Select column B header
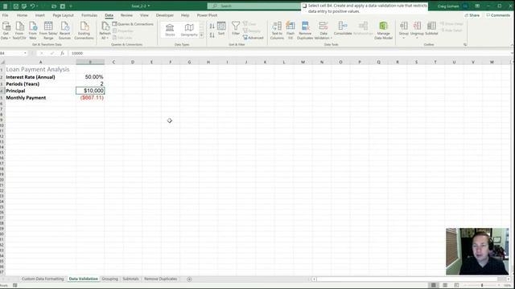Screen dimensions: 515x289 (x=90, y=62)
